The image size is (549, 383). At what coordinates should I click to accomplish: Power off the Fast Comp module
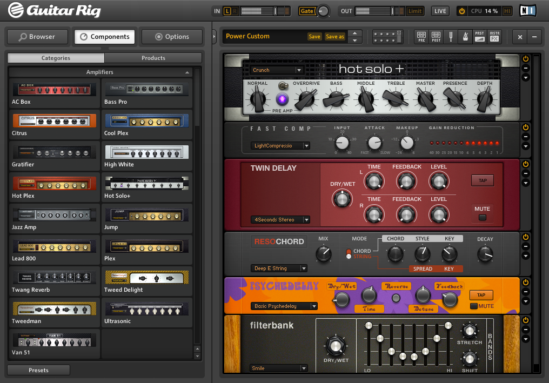pyautogui.click(x=526, y=127)
